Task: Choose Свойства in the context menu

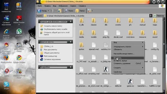Action: tap(128, 72)
